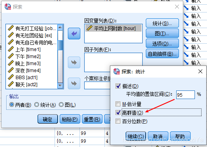Click the variable list scrollbar thumb
This screenshot has width=207, height=147.
(60, 45)
